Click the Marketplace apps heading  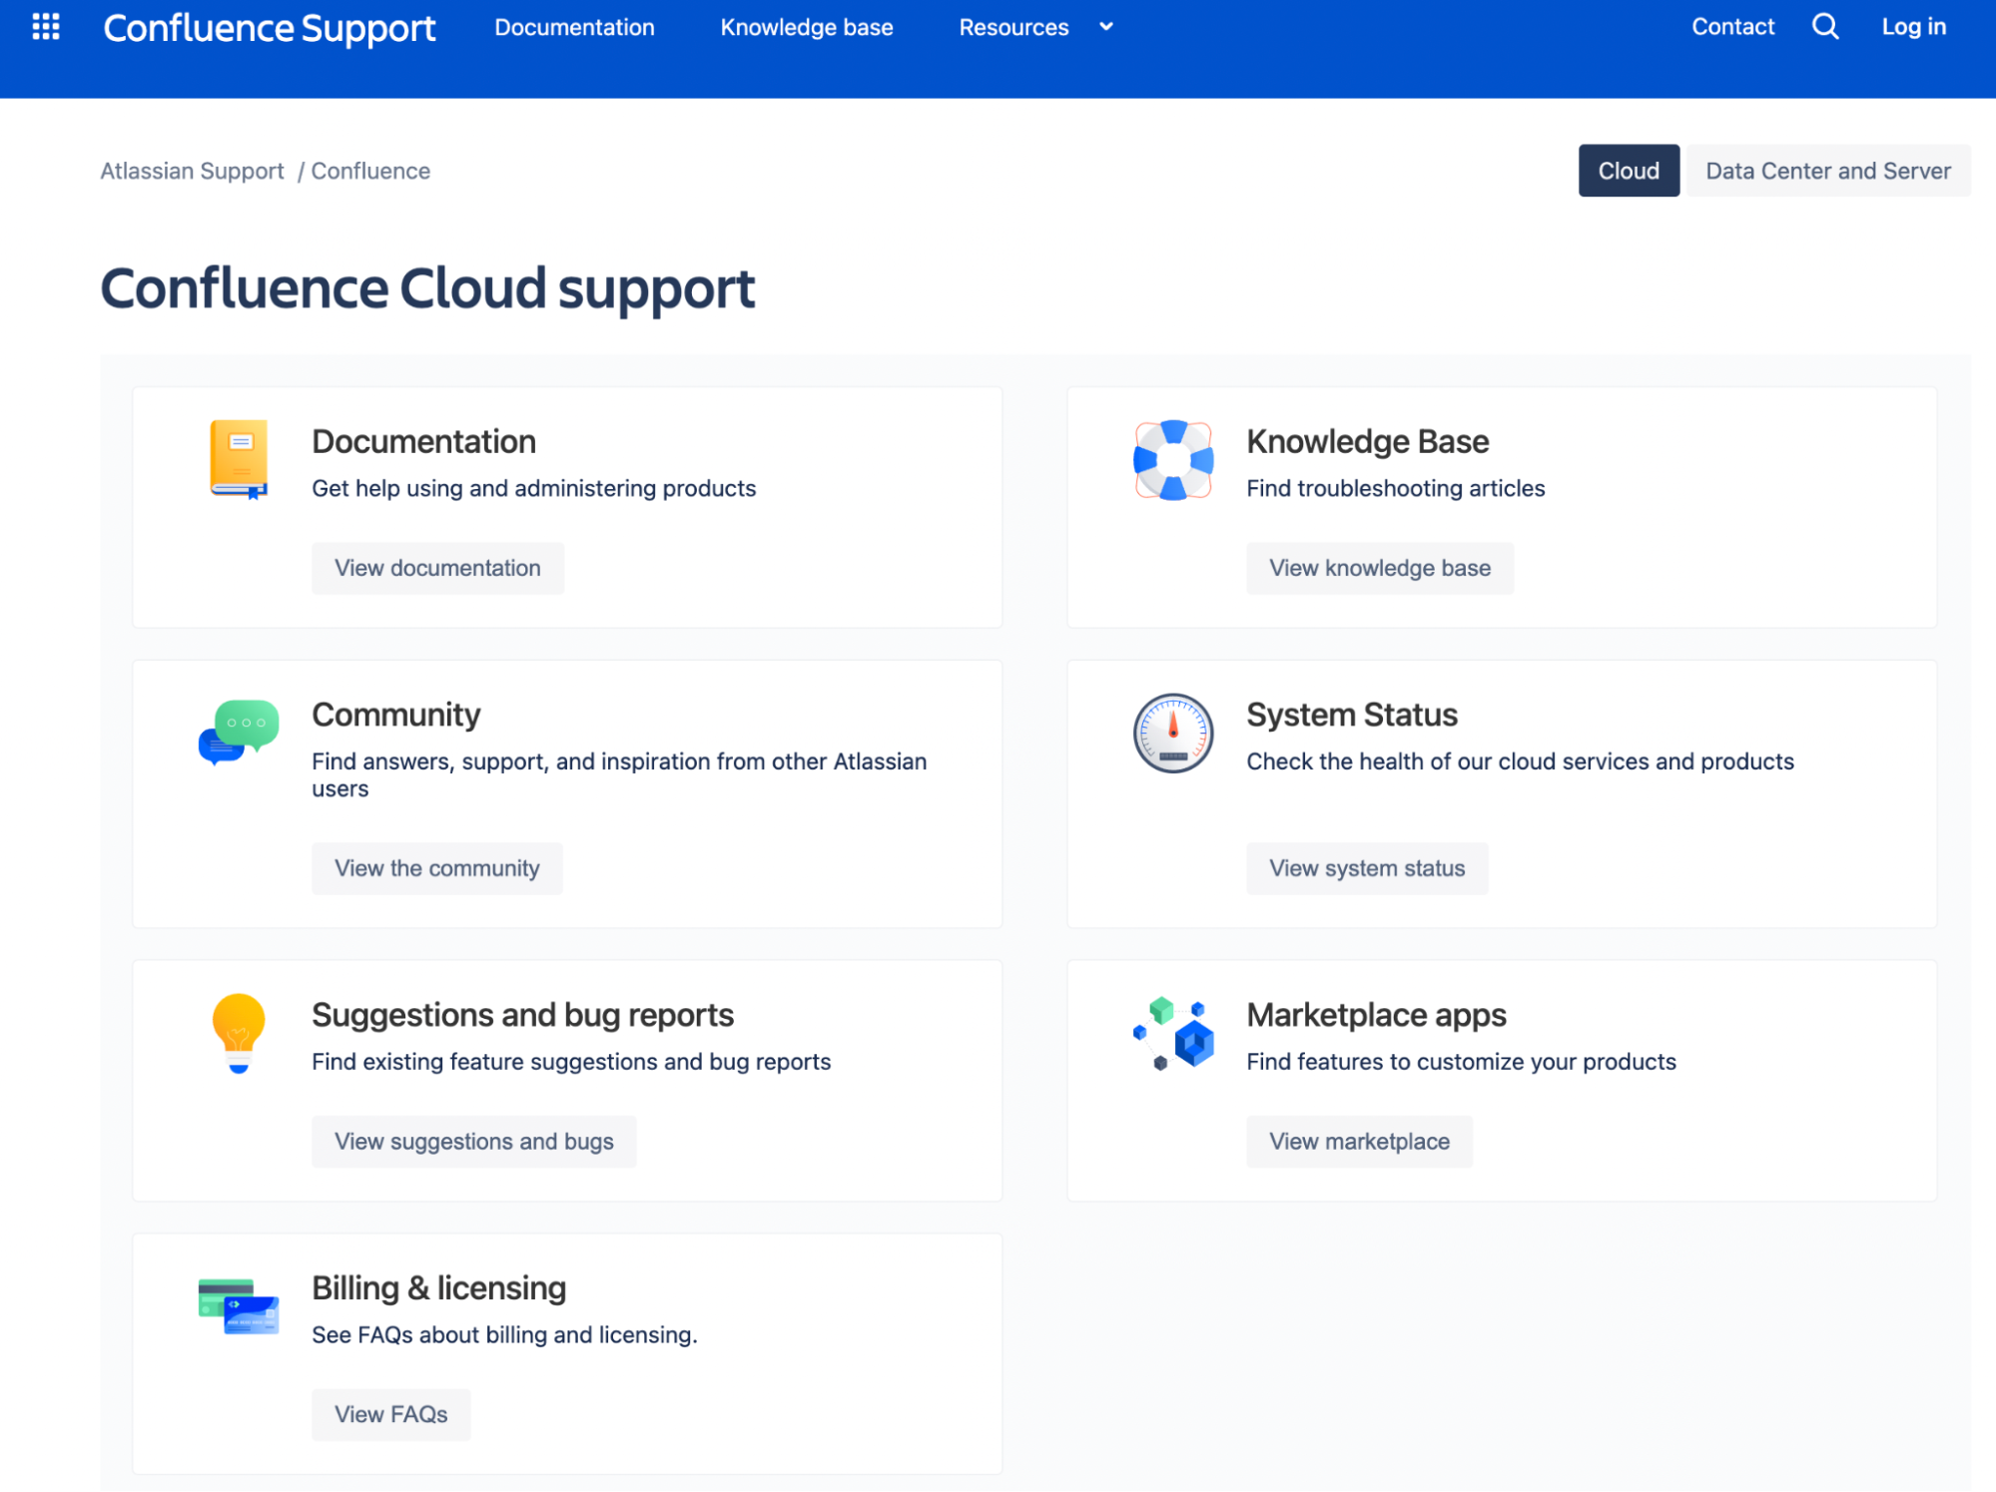click(x=1376, y=1015)
